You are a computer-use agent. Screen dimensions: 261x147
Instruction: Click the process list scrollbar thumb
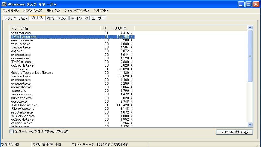(250, 56)
